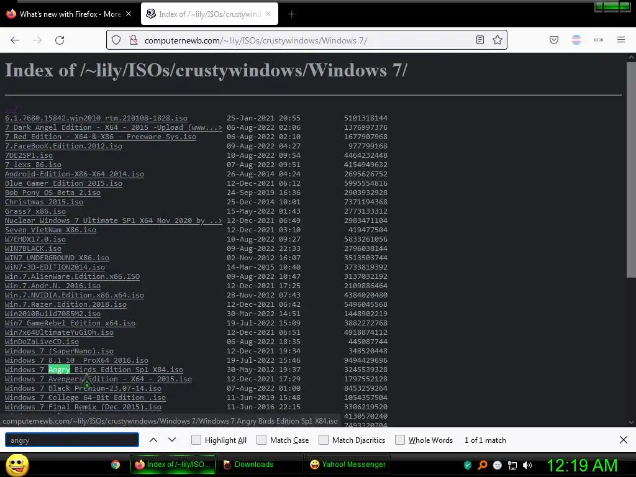Open the Save to Pocket button

tap(554, 40)
